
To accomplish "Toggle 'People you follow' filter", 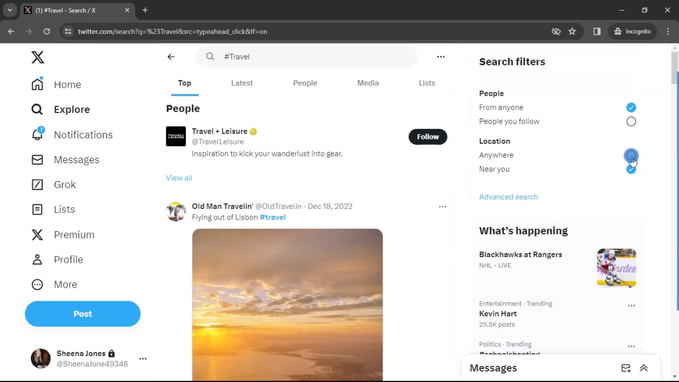I will click(630, 121).
